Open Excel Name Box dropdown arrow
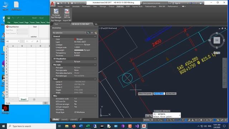Screen dimensions: 229x129 (18, 41)
